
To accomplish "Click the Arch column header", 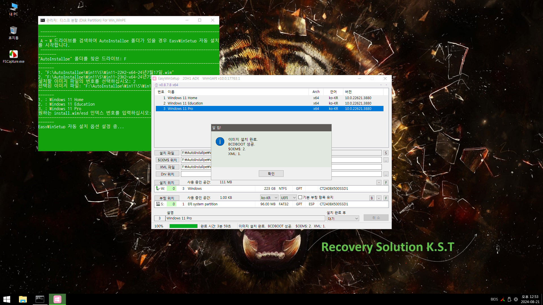I will pyautogui.click(x=316, y=92).
